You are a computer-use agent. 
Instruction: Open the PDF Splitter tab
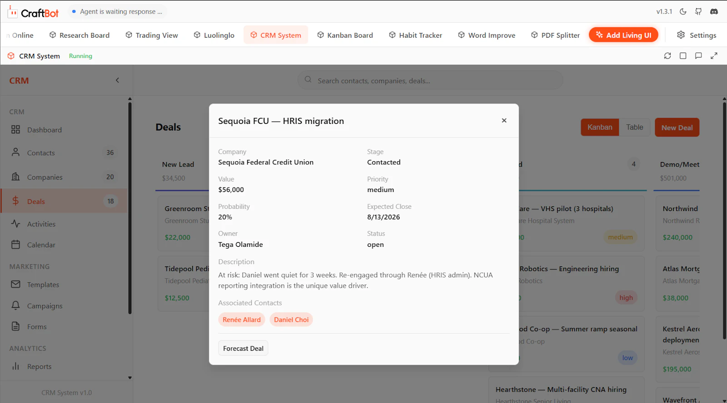click(x=556, y=35)
